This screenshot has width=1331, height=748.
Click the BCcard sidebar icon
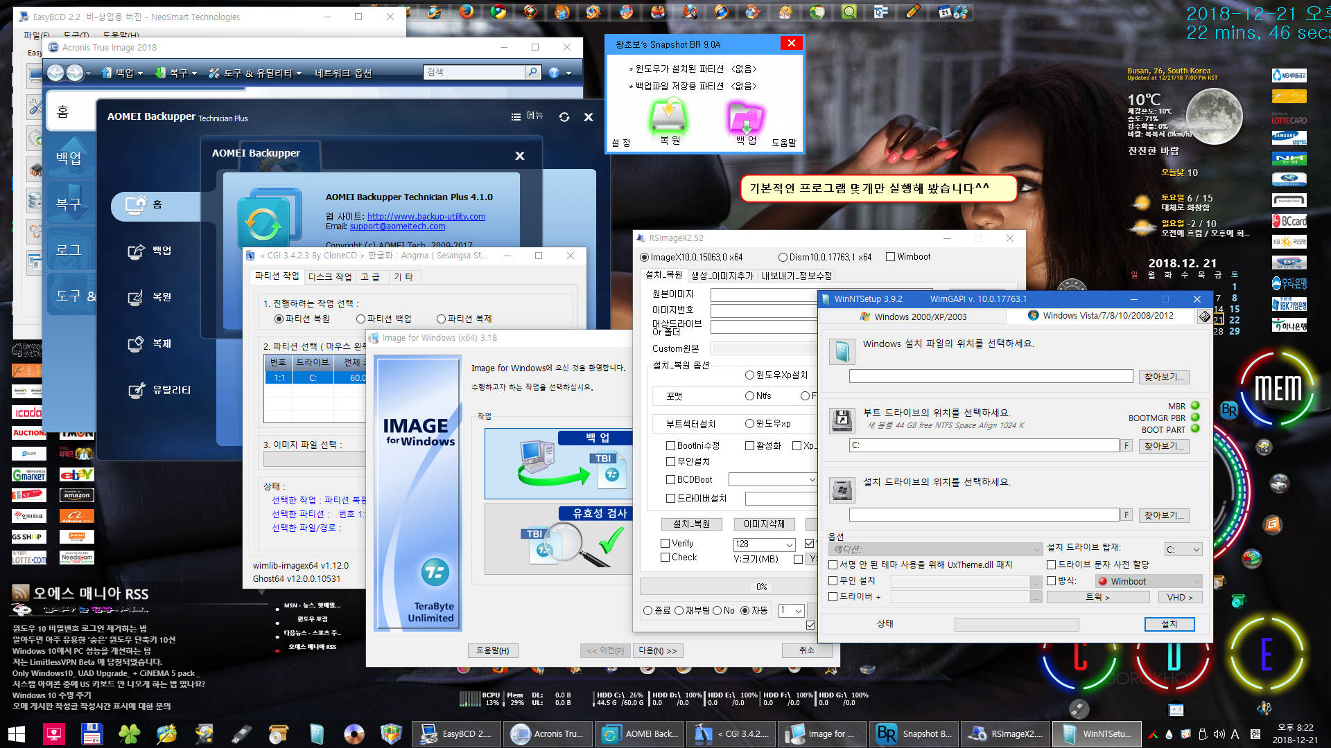(1289, 221)
